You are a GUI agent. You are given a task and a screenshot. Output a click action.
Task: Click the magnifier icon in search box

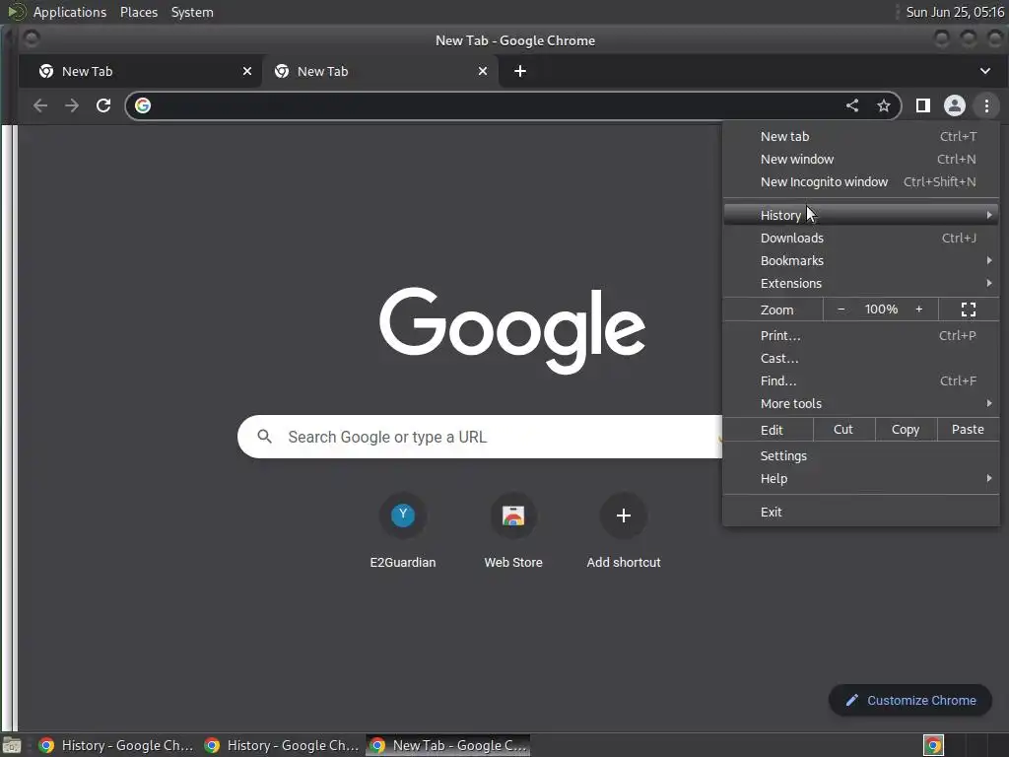[x=264, y=437]
